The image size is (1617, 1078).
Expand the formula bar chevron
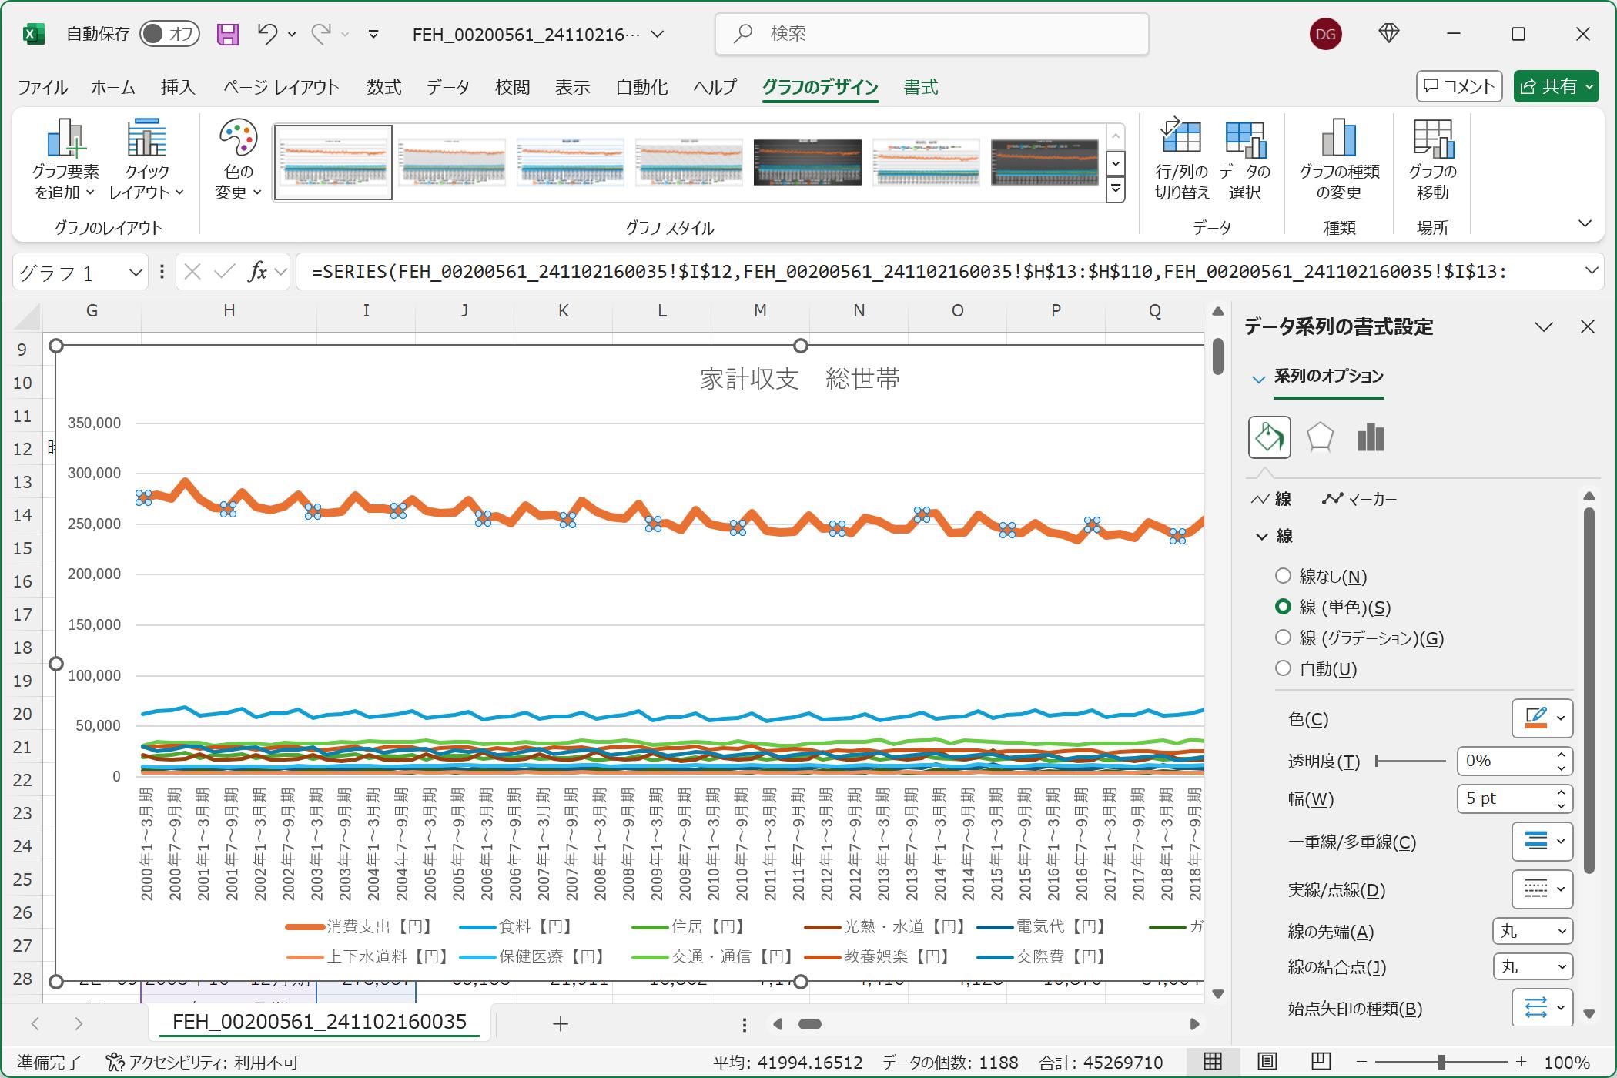pos(1591,271)
